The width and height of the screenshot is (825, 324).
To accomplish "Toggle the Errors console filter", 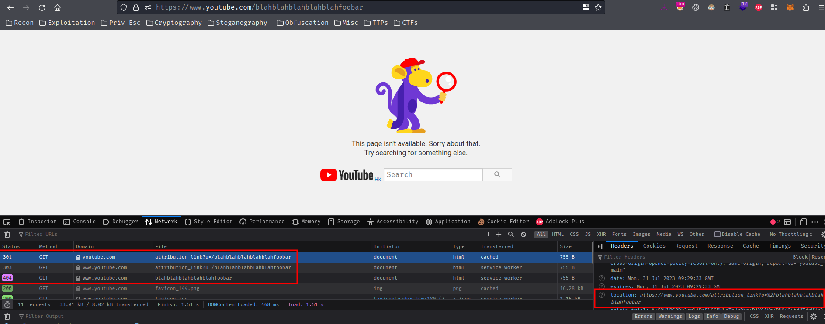I will (x=643, y=317).
